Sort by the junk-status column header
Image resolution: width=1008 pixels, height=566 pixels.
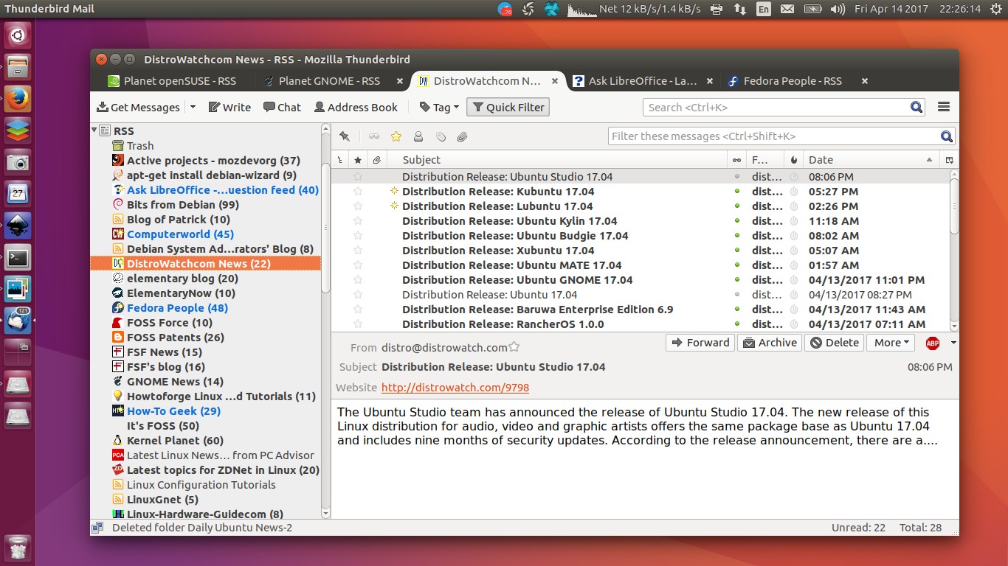coord(794,160)
